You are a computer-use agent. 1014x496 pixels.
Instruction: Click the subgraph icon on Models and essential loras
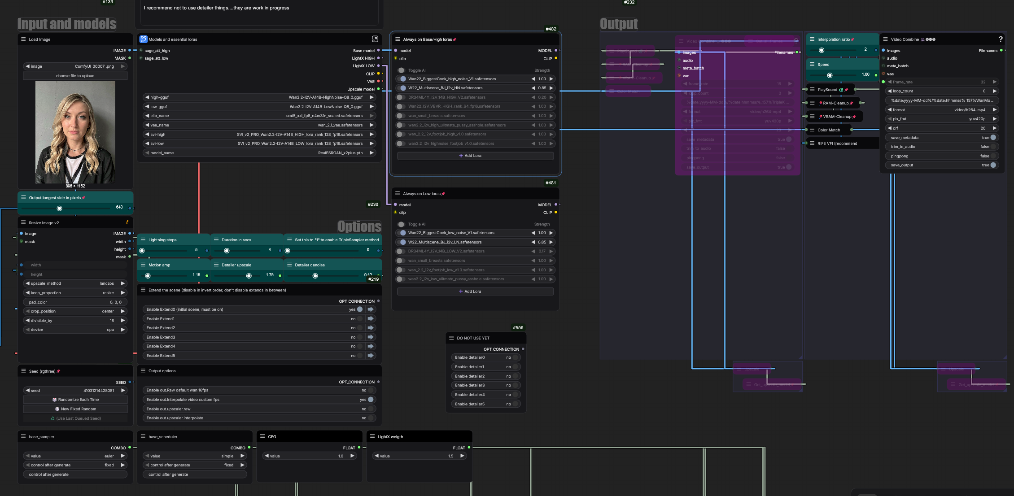coord(143,39)
